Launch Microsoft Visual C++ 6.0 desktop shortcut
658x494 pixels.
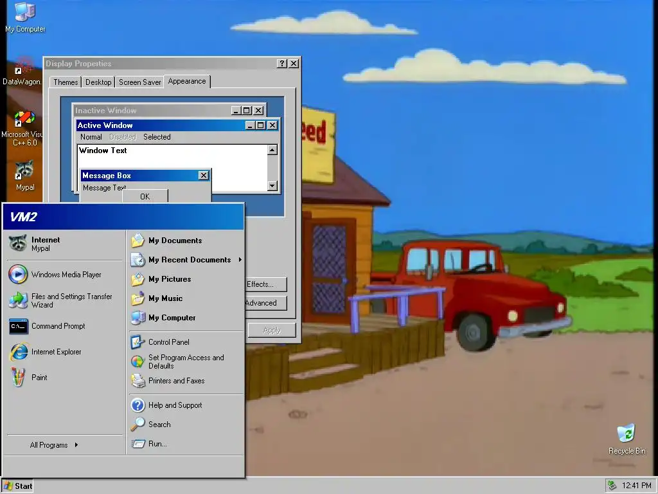23,128
